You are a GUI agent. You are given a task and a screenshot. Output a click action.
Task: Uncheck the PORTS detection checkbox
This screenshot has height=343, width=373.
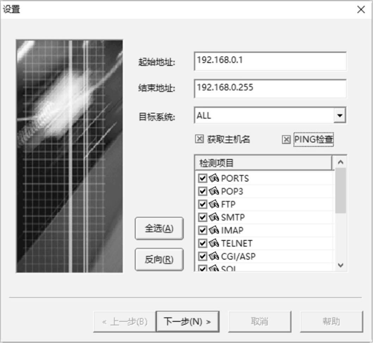pos(203,178)
